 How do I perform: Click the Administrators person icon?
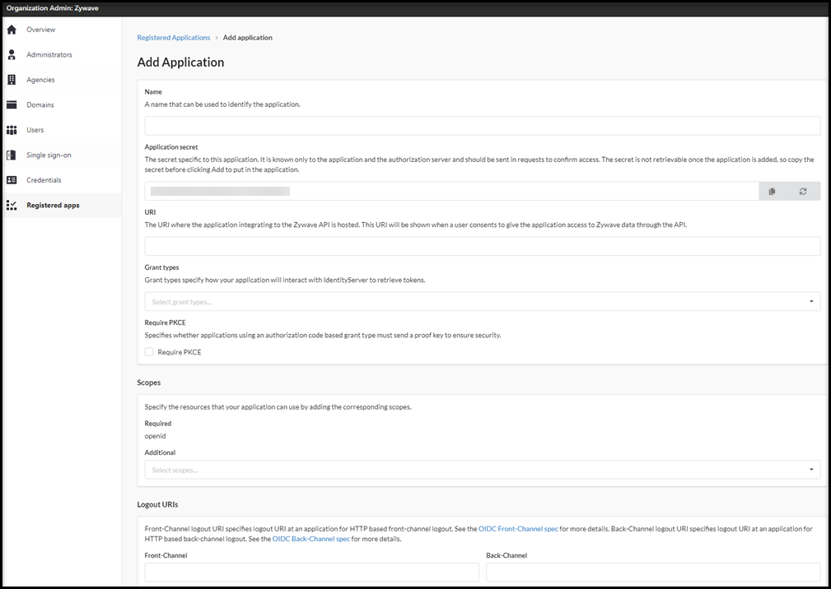tap(11, 54)
